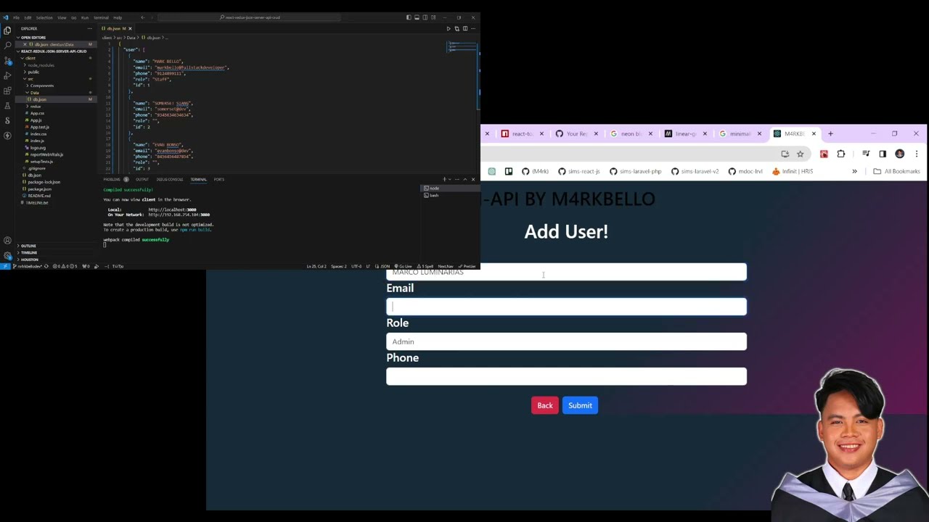Click the Phone input field
929x522 pixels.
click(566, 376)
